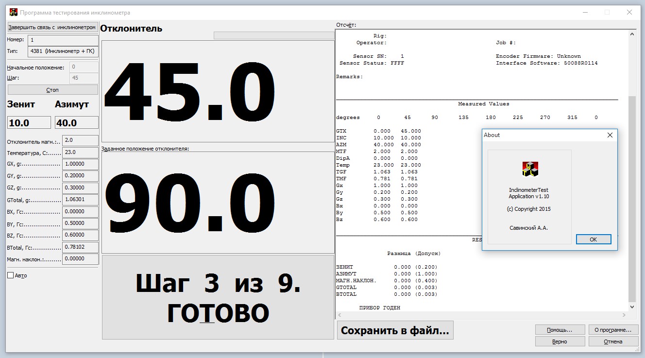Click the Отмена button
Screen dimensions: 645x358
tap(613, 341)
